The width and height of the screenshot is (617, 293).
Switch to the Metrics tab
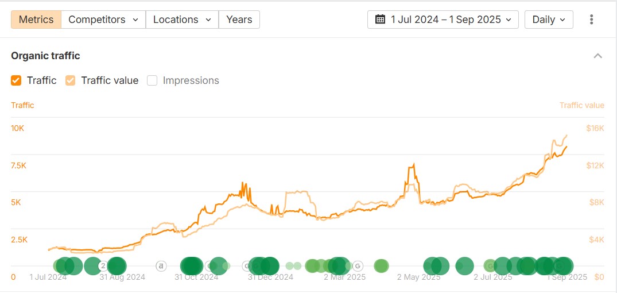click(36, 20)
